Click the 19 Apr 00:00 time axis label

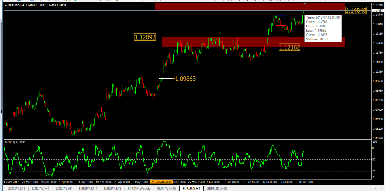[104, 182]
